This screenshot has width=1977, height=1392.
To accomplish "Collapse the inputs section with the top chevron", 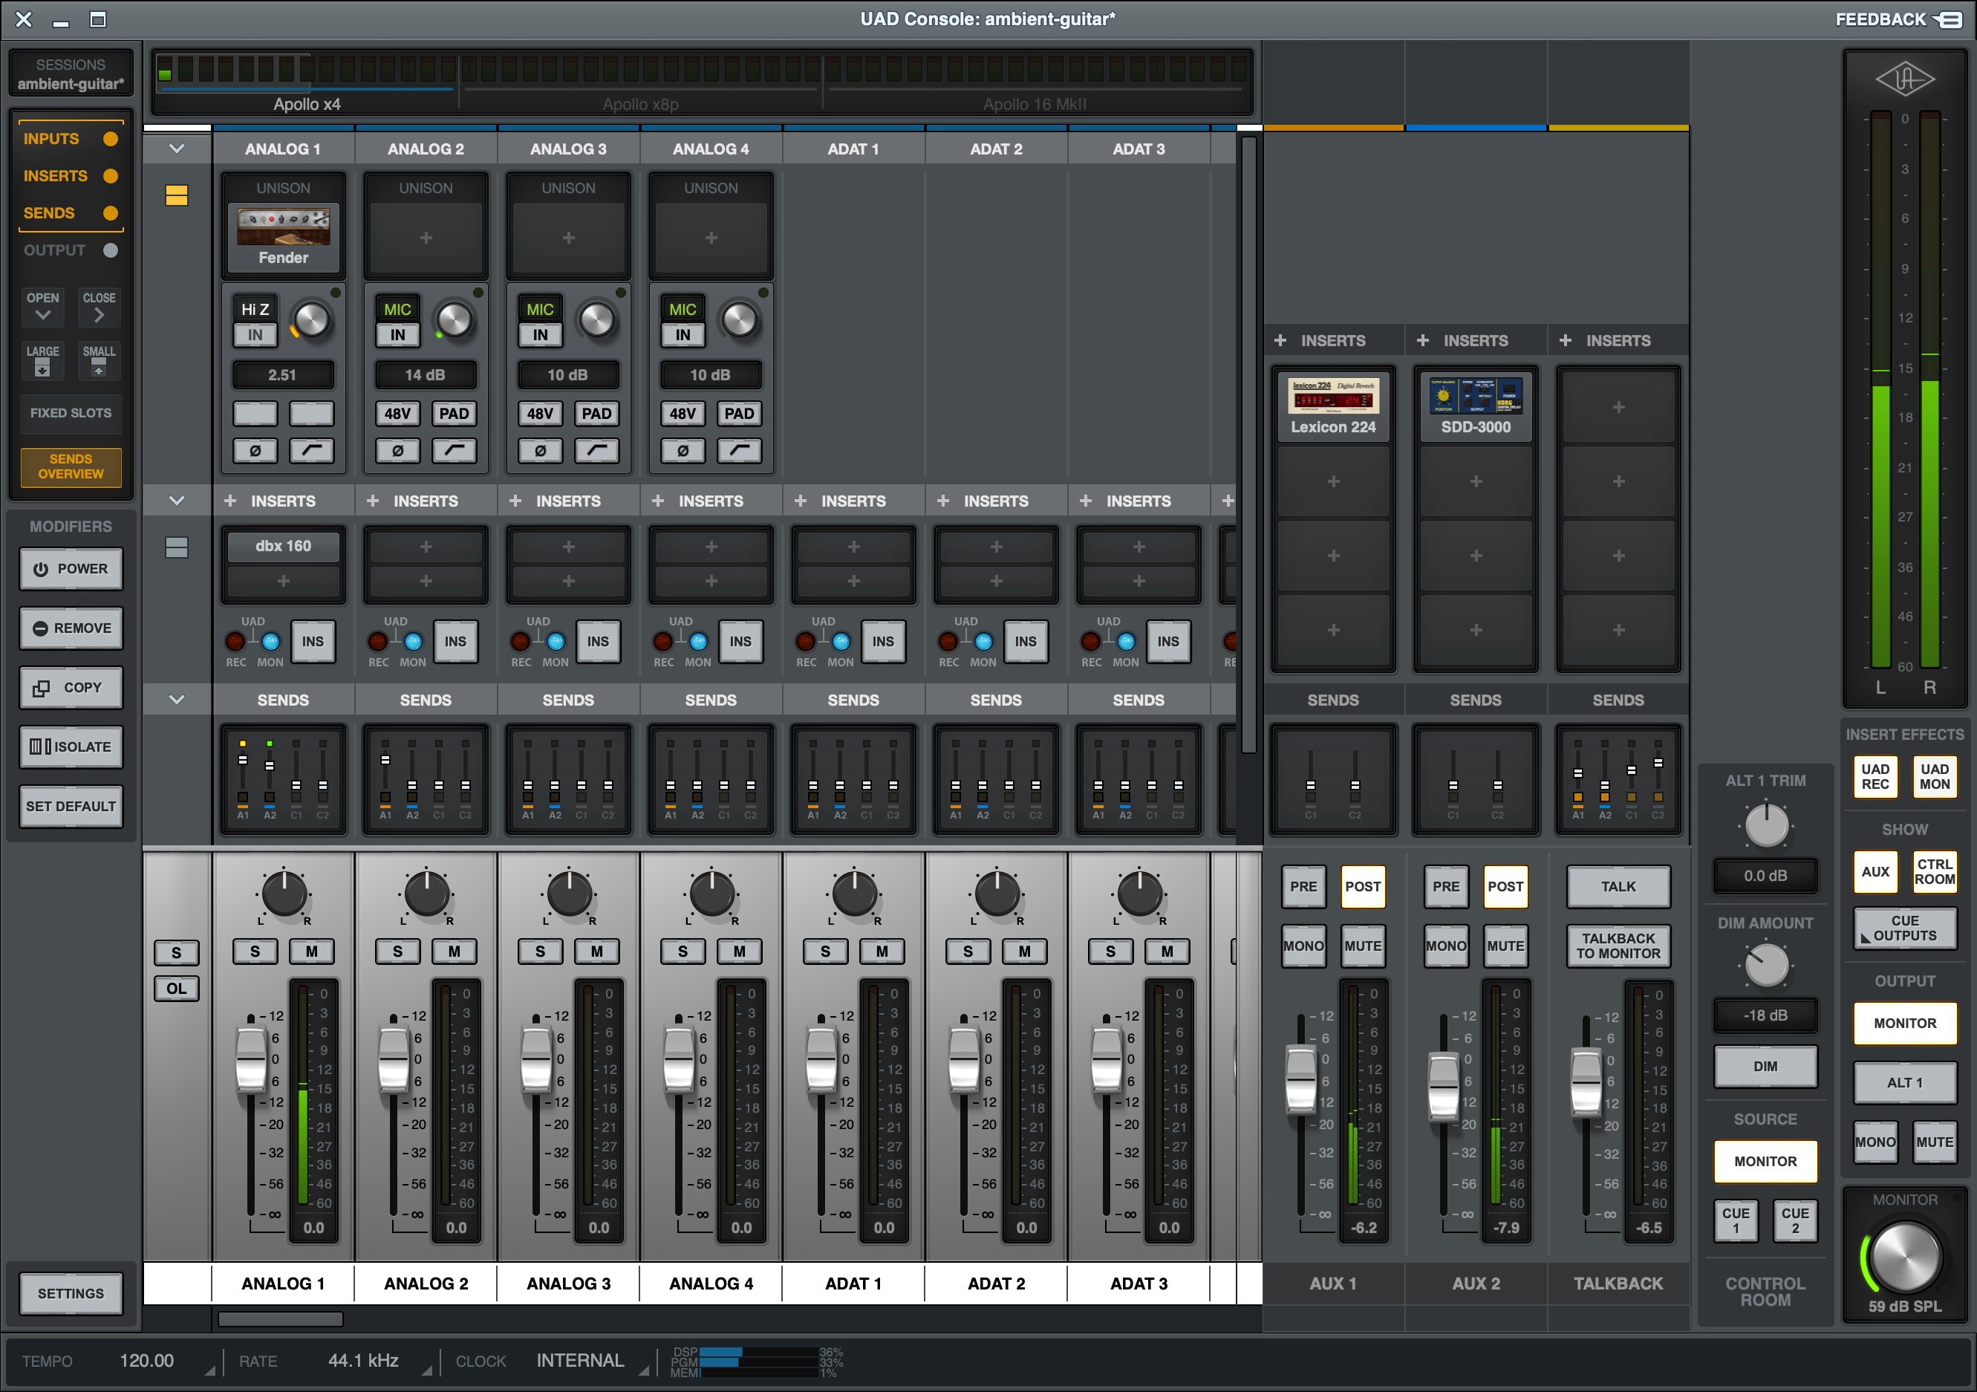I will (x=177, y=147).
